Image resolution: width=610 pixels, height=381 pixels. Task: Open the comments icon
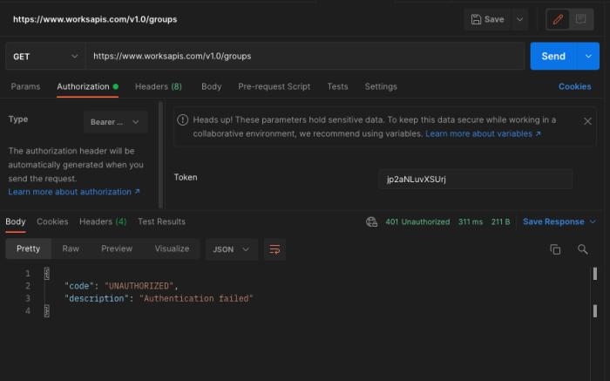coord(581,19)
